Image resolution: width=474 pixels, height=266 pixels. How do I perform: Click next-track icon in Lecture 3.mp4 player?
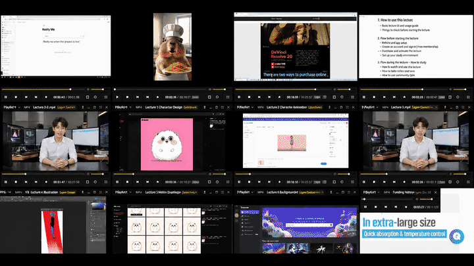coord(394,182)
